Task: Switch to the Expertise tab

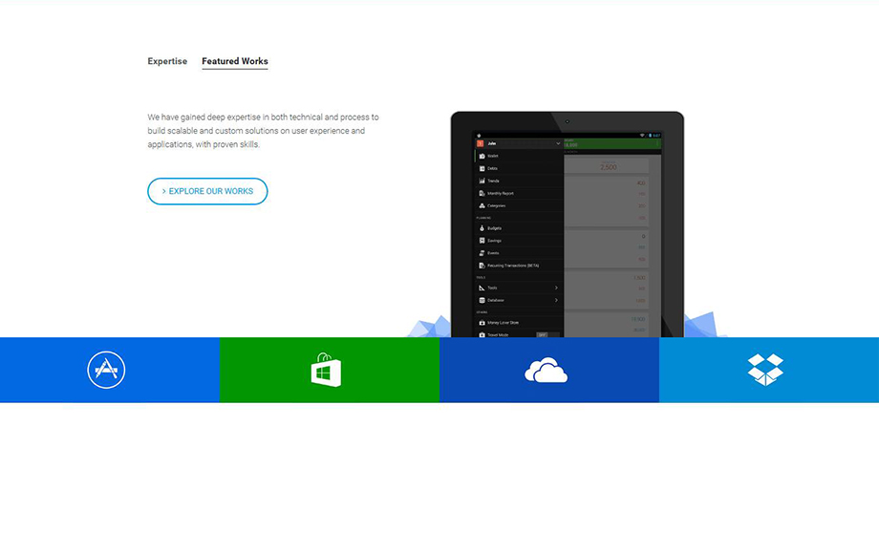Action: click(167, 62)
